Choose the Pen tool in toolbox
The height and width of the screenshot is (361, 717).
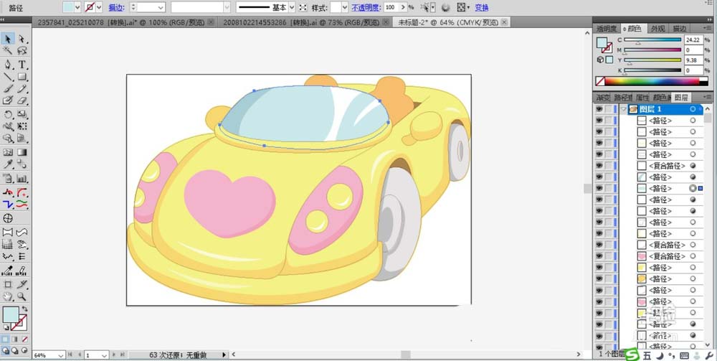(x=8, y=65)
